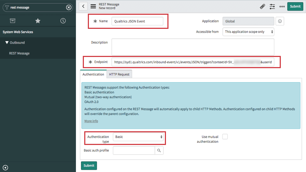This screenshot has width=306, height=172.
Task: Open the Authentication type dropdown
Action: coord(138,137)
